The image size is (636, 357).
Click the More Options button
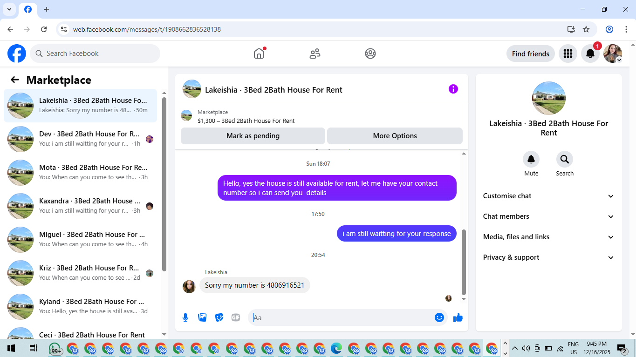click(x=395, y=136)
